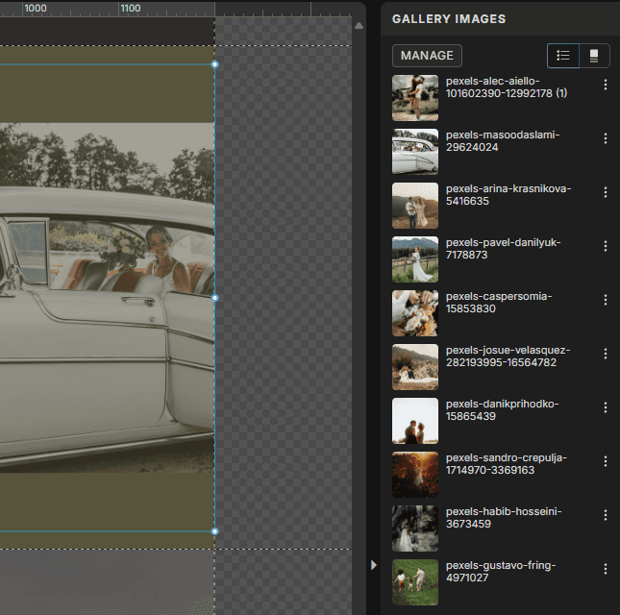Click the name pexels-masoodaslami-29624024
The height and width of the screenshot is (615, 620).
click(503, 141)
